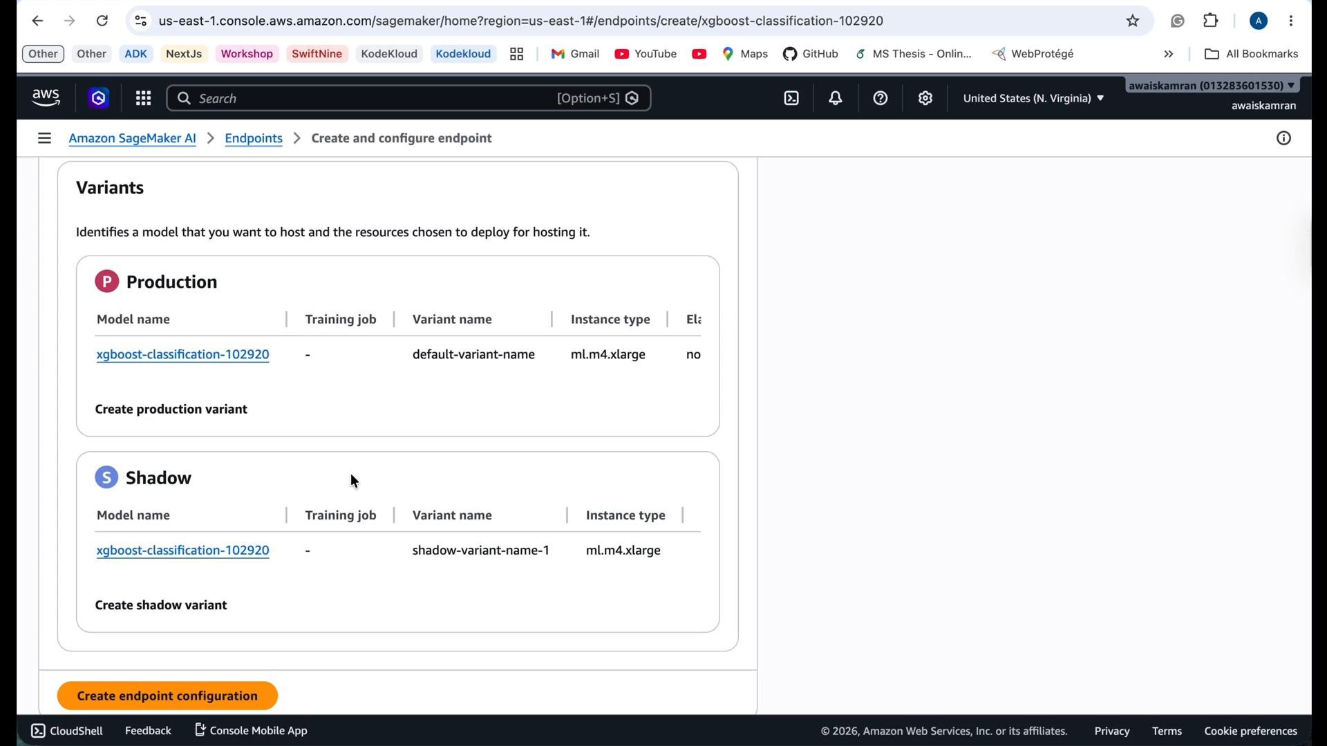Image resolution: width=1327 pixels, height=746 pixels.
Task: Open AWS services grid menu icon
Action: (x=143, y=98)
